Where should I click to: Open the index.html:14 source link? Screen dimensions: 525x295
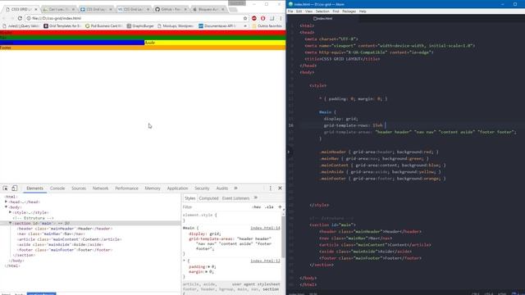click(265, 228)
